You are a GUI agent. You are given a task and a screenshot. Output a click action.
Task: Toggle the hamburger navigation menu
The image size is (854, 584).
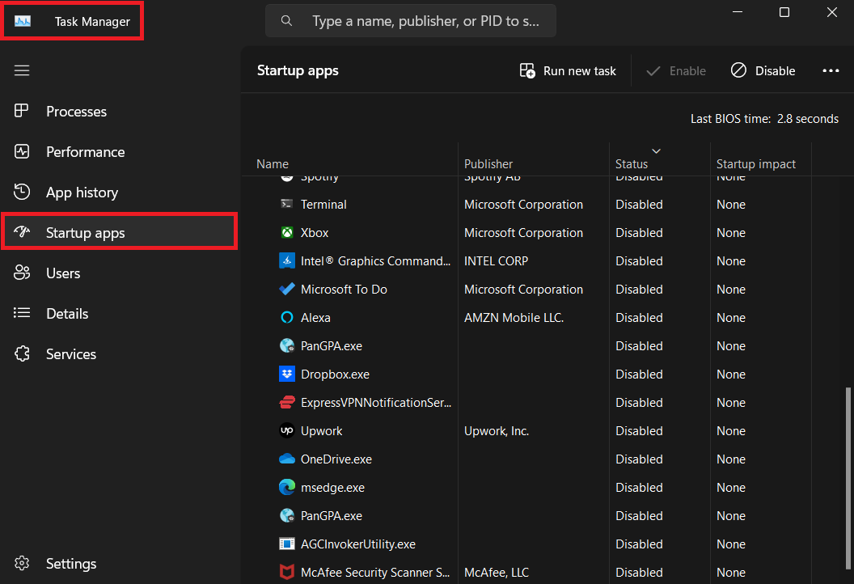coord(22,71)
